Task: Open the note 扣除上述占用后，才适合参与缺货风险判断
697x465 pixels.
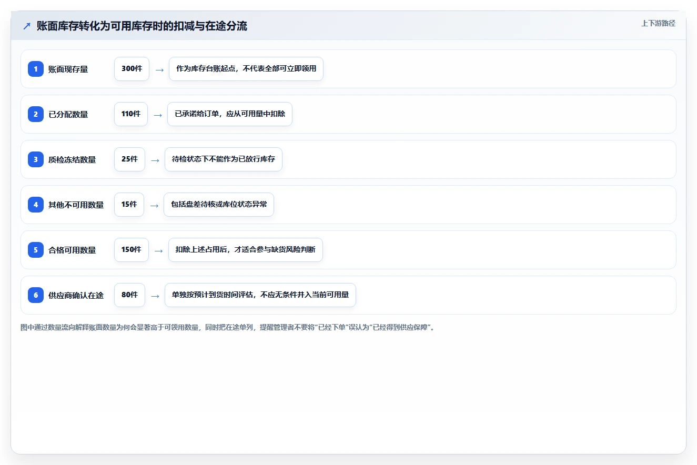Action: pos(246,250)
